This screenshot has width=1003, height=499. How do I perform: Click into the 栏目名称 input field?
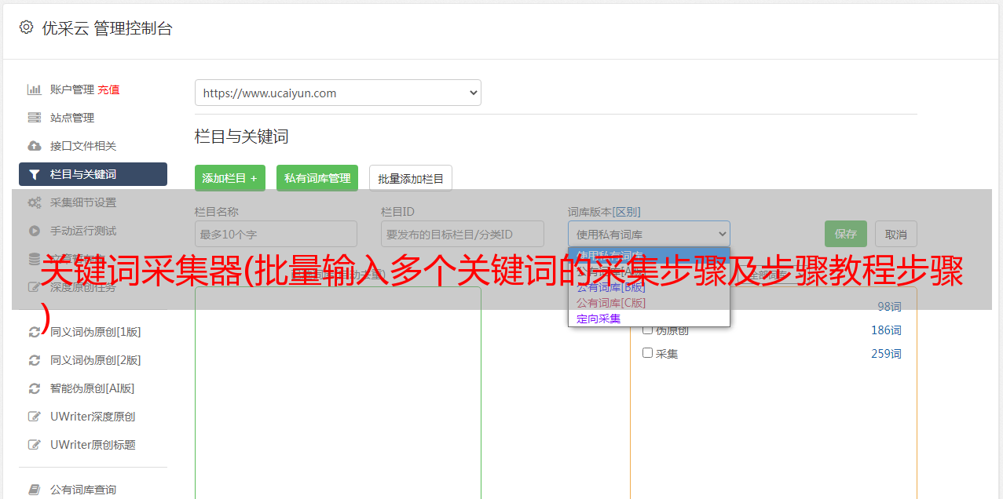tap(276, 234)
